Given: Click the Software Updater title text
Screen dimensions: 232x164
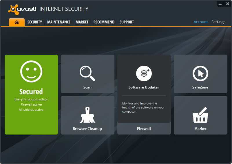Looking at the screenshot, I should point(144,87).
